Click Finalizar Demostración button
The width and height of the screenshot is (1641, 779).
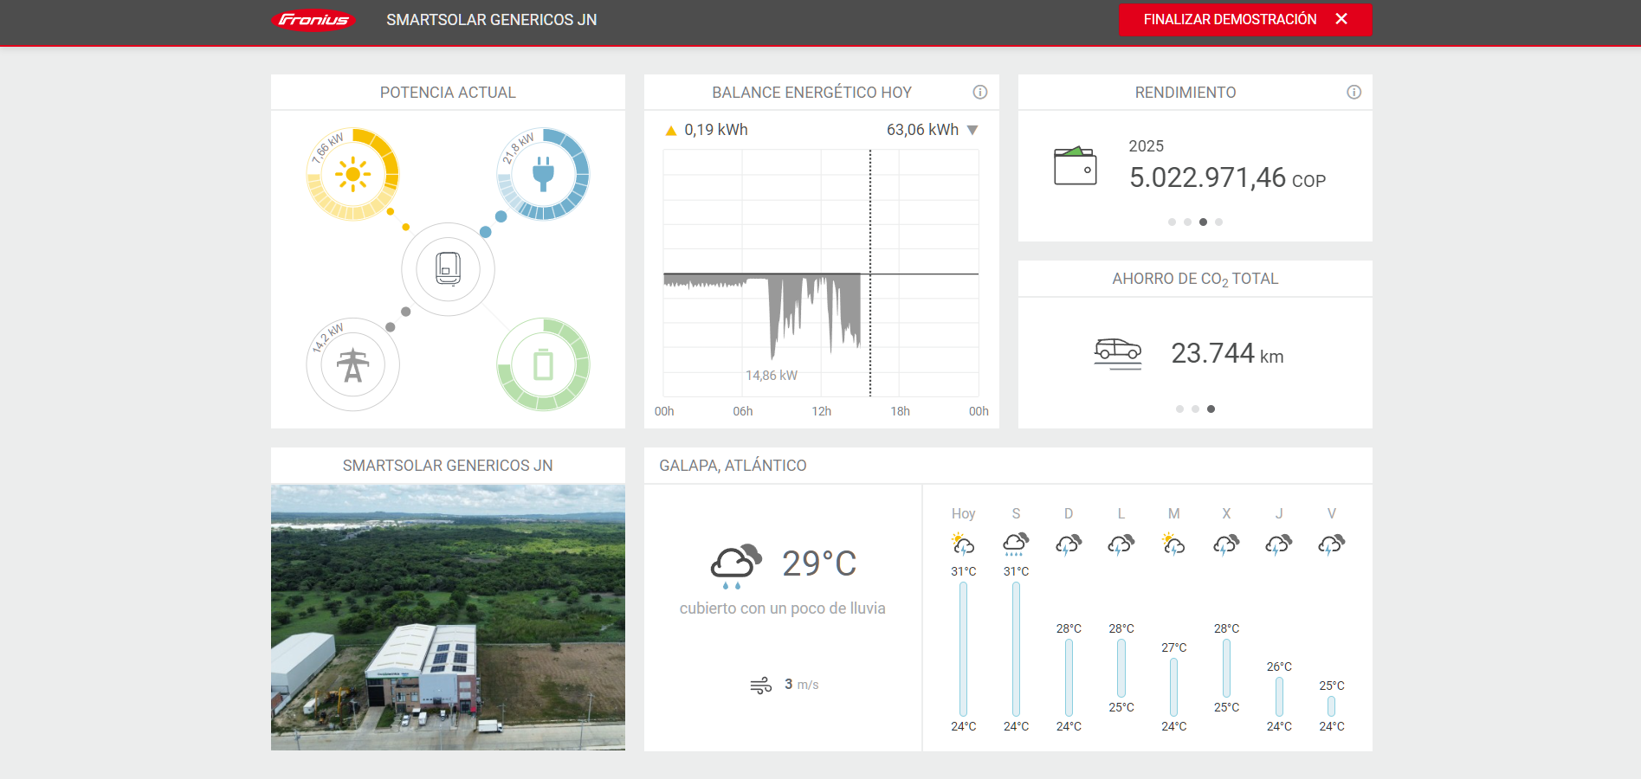[x=1244, y=20]
